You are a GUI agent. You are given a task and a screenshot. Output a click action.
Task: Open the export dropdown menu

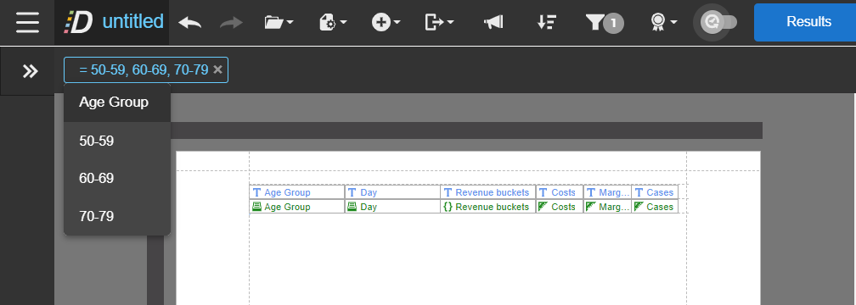pyautogui.click(x=440, y=22)
